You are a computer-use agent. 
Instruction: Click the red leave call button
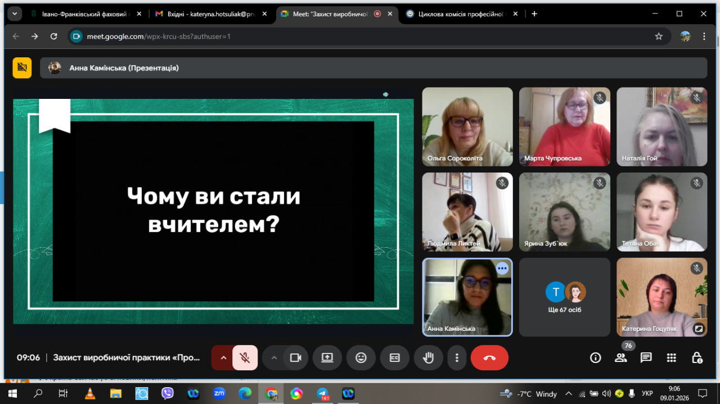[x=489, y=358]
